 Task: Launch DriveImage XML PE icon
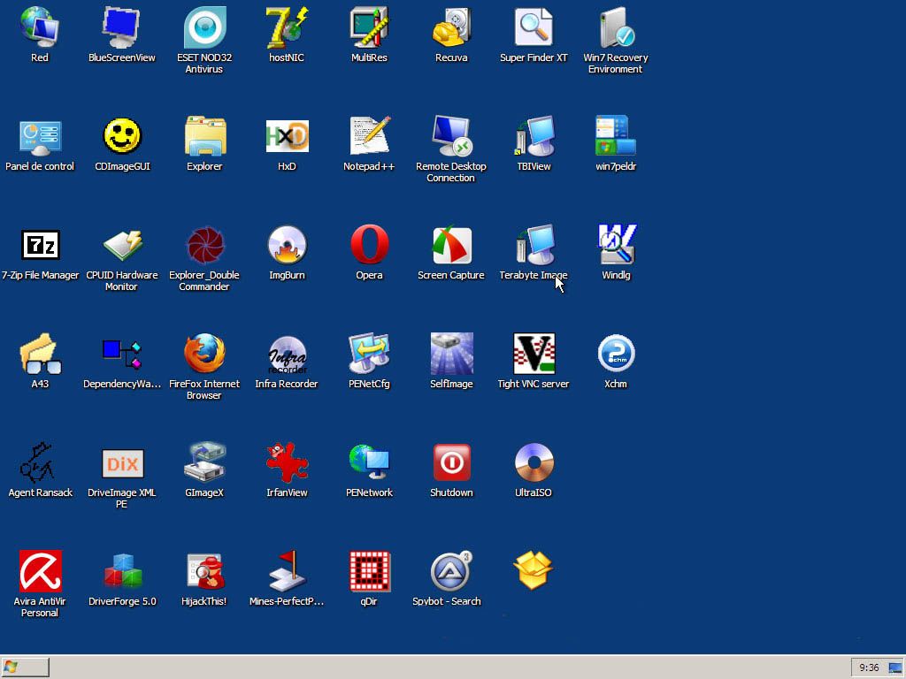[121, 463]
